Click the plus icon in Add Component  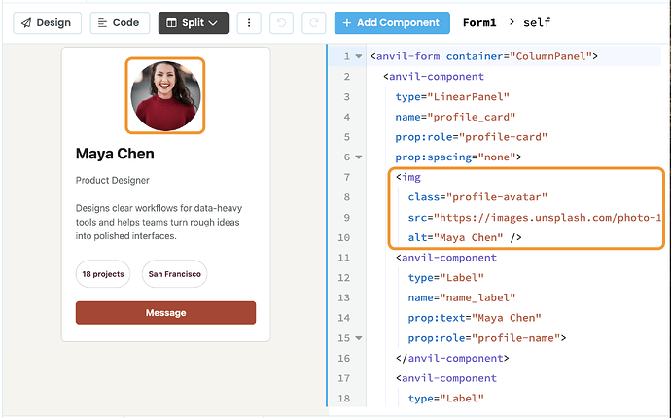click(347, 22)
